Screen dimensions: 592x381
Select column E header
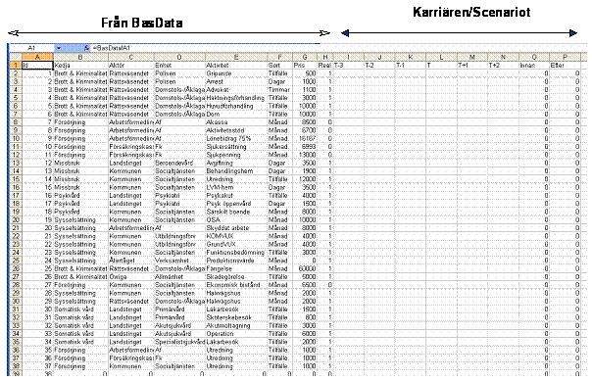coord(236,57)
